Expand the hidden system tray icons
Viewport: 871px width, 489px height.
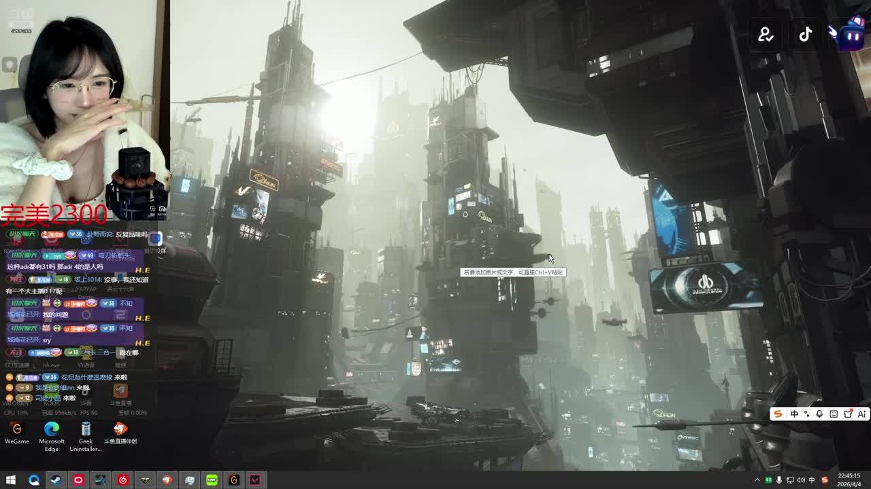(x=757, y=480)
